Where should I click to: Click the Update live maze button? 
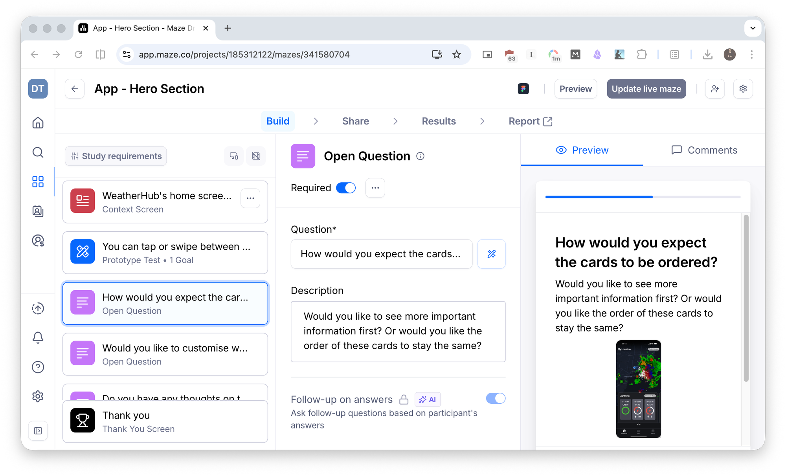[646, 89]
